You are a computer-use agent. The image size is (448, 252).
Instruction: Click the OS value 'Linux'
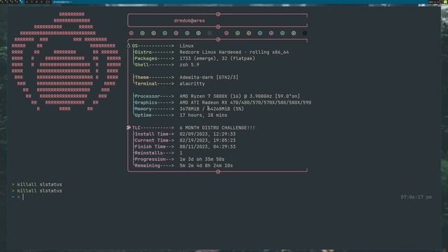click(x=186, y=45)
